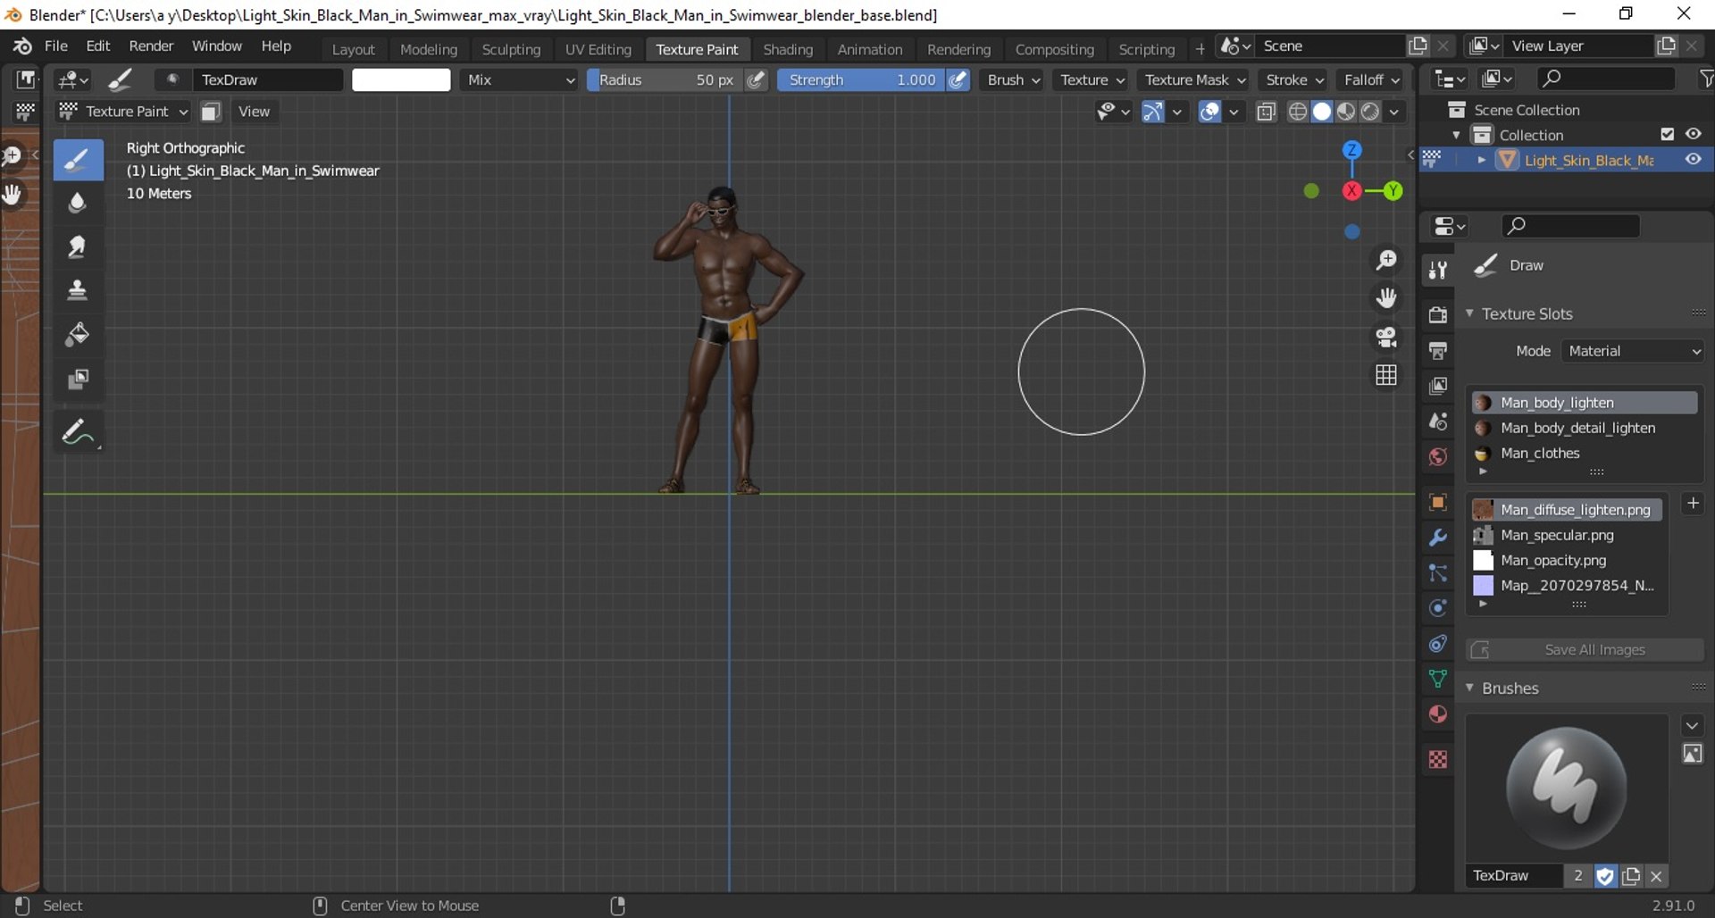This screenshot has height=918, width=1715.
Task: Open Output properties tab
Action: tap(1438, 350)
